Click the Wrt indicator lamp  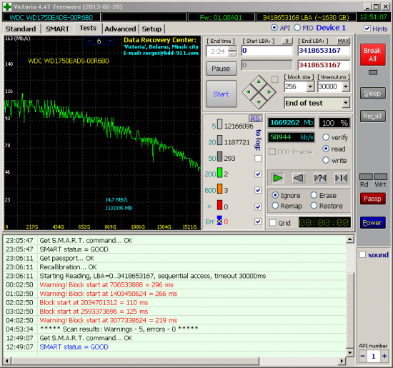[x=380, y=176]
